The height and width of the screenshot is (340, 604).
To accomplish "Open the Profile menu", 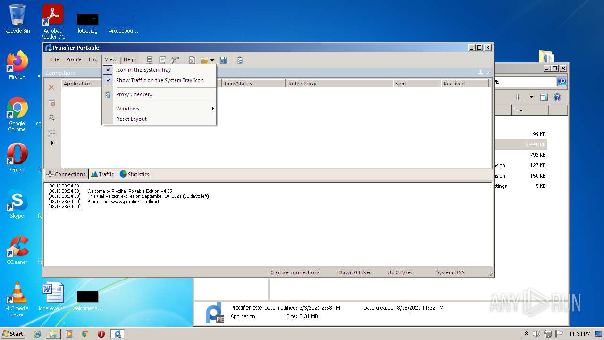I will tap(74, 59).
